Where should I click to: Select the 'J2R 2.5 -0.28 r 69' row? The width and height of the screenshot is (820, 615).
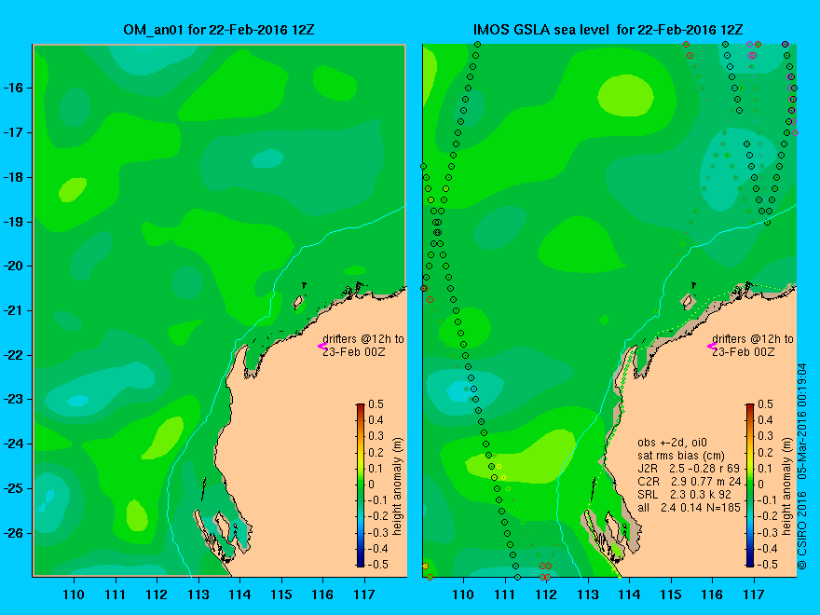click(x=689, y=468)
